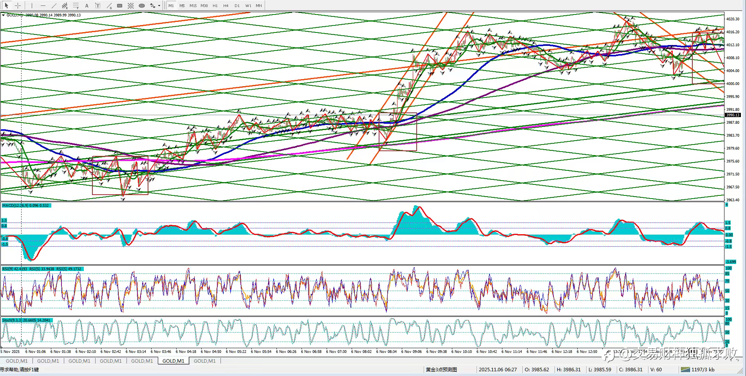Viewport: 746px width, 376px height.
Task: Draw a vertical line tool
Action: tap(32, 5)
